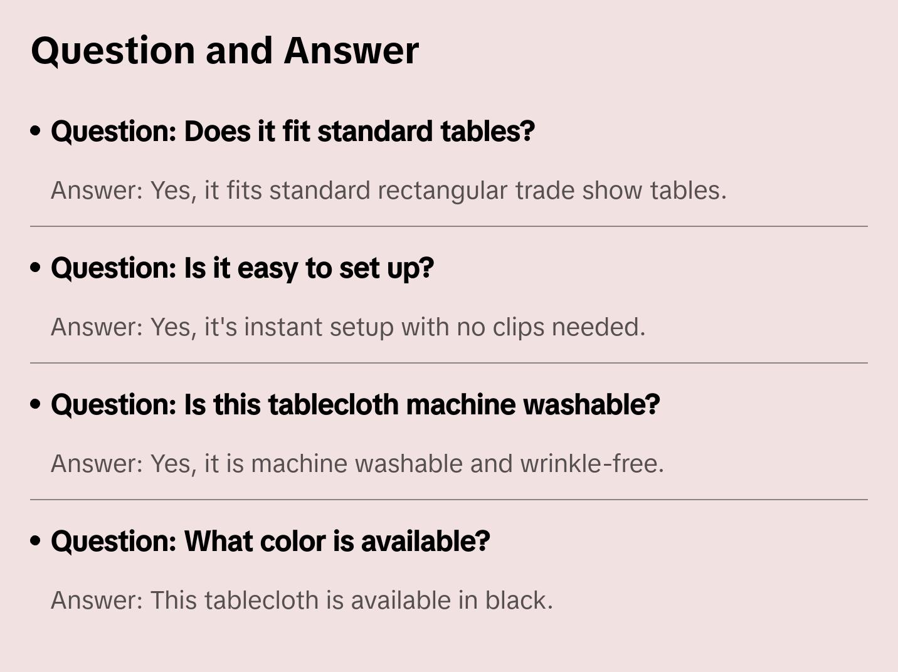Click the bullet beside "Is it easy to set up?"
This screenshot has height=672, width=898.
pyautogui.click(x=36, y=268)
